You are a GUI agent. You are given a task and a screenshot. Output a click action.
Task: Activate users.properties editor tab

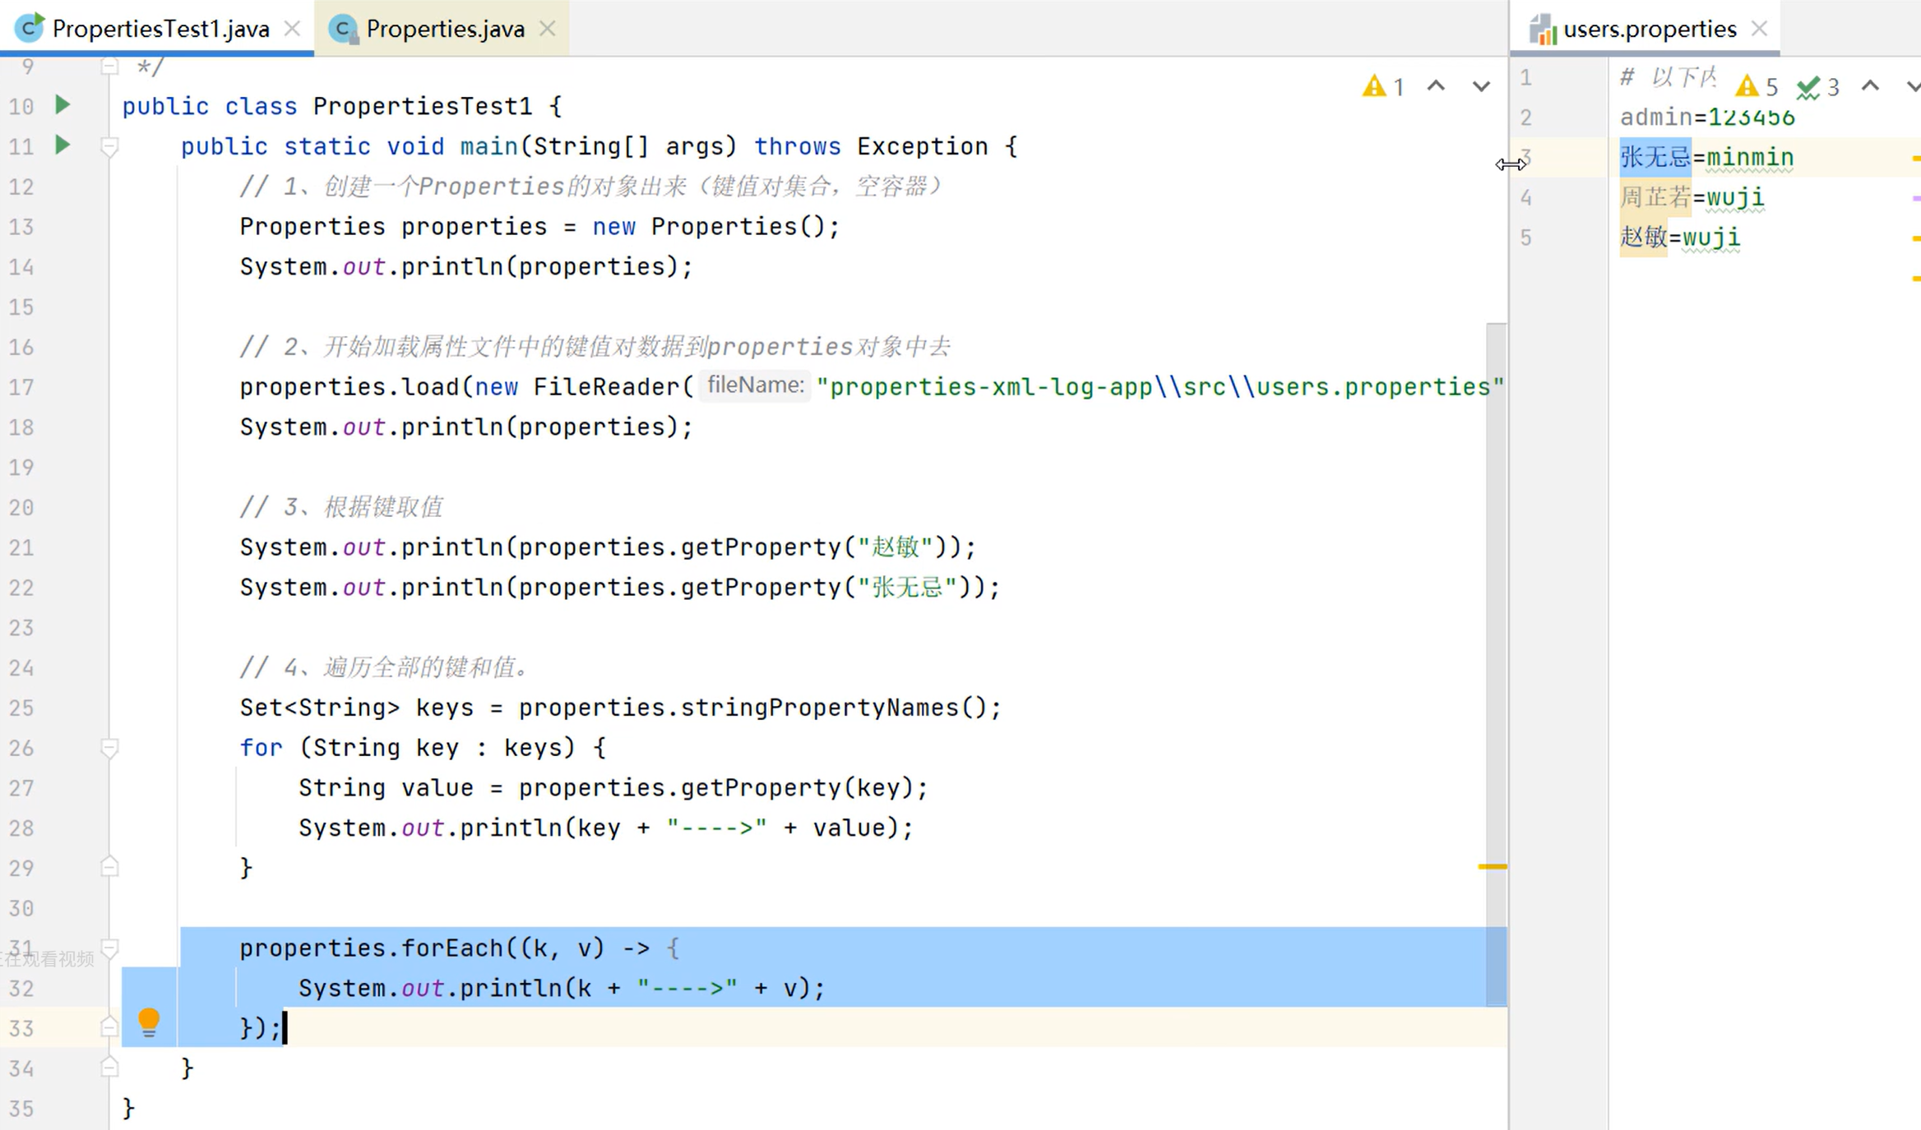(1649, 29)
